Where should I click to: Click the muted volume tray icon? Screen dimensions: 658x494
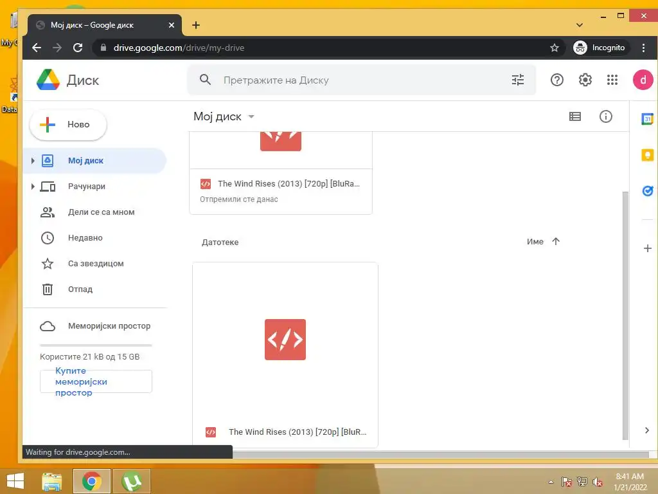point(597,482)
